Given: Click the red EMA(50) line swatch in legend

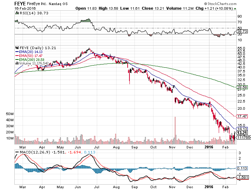Looking at the screenshot, I should 17,56.
